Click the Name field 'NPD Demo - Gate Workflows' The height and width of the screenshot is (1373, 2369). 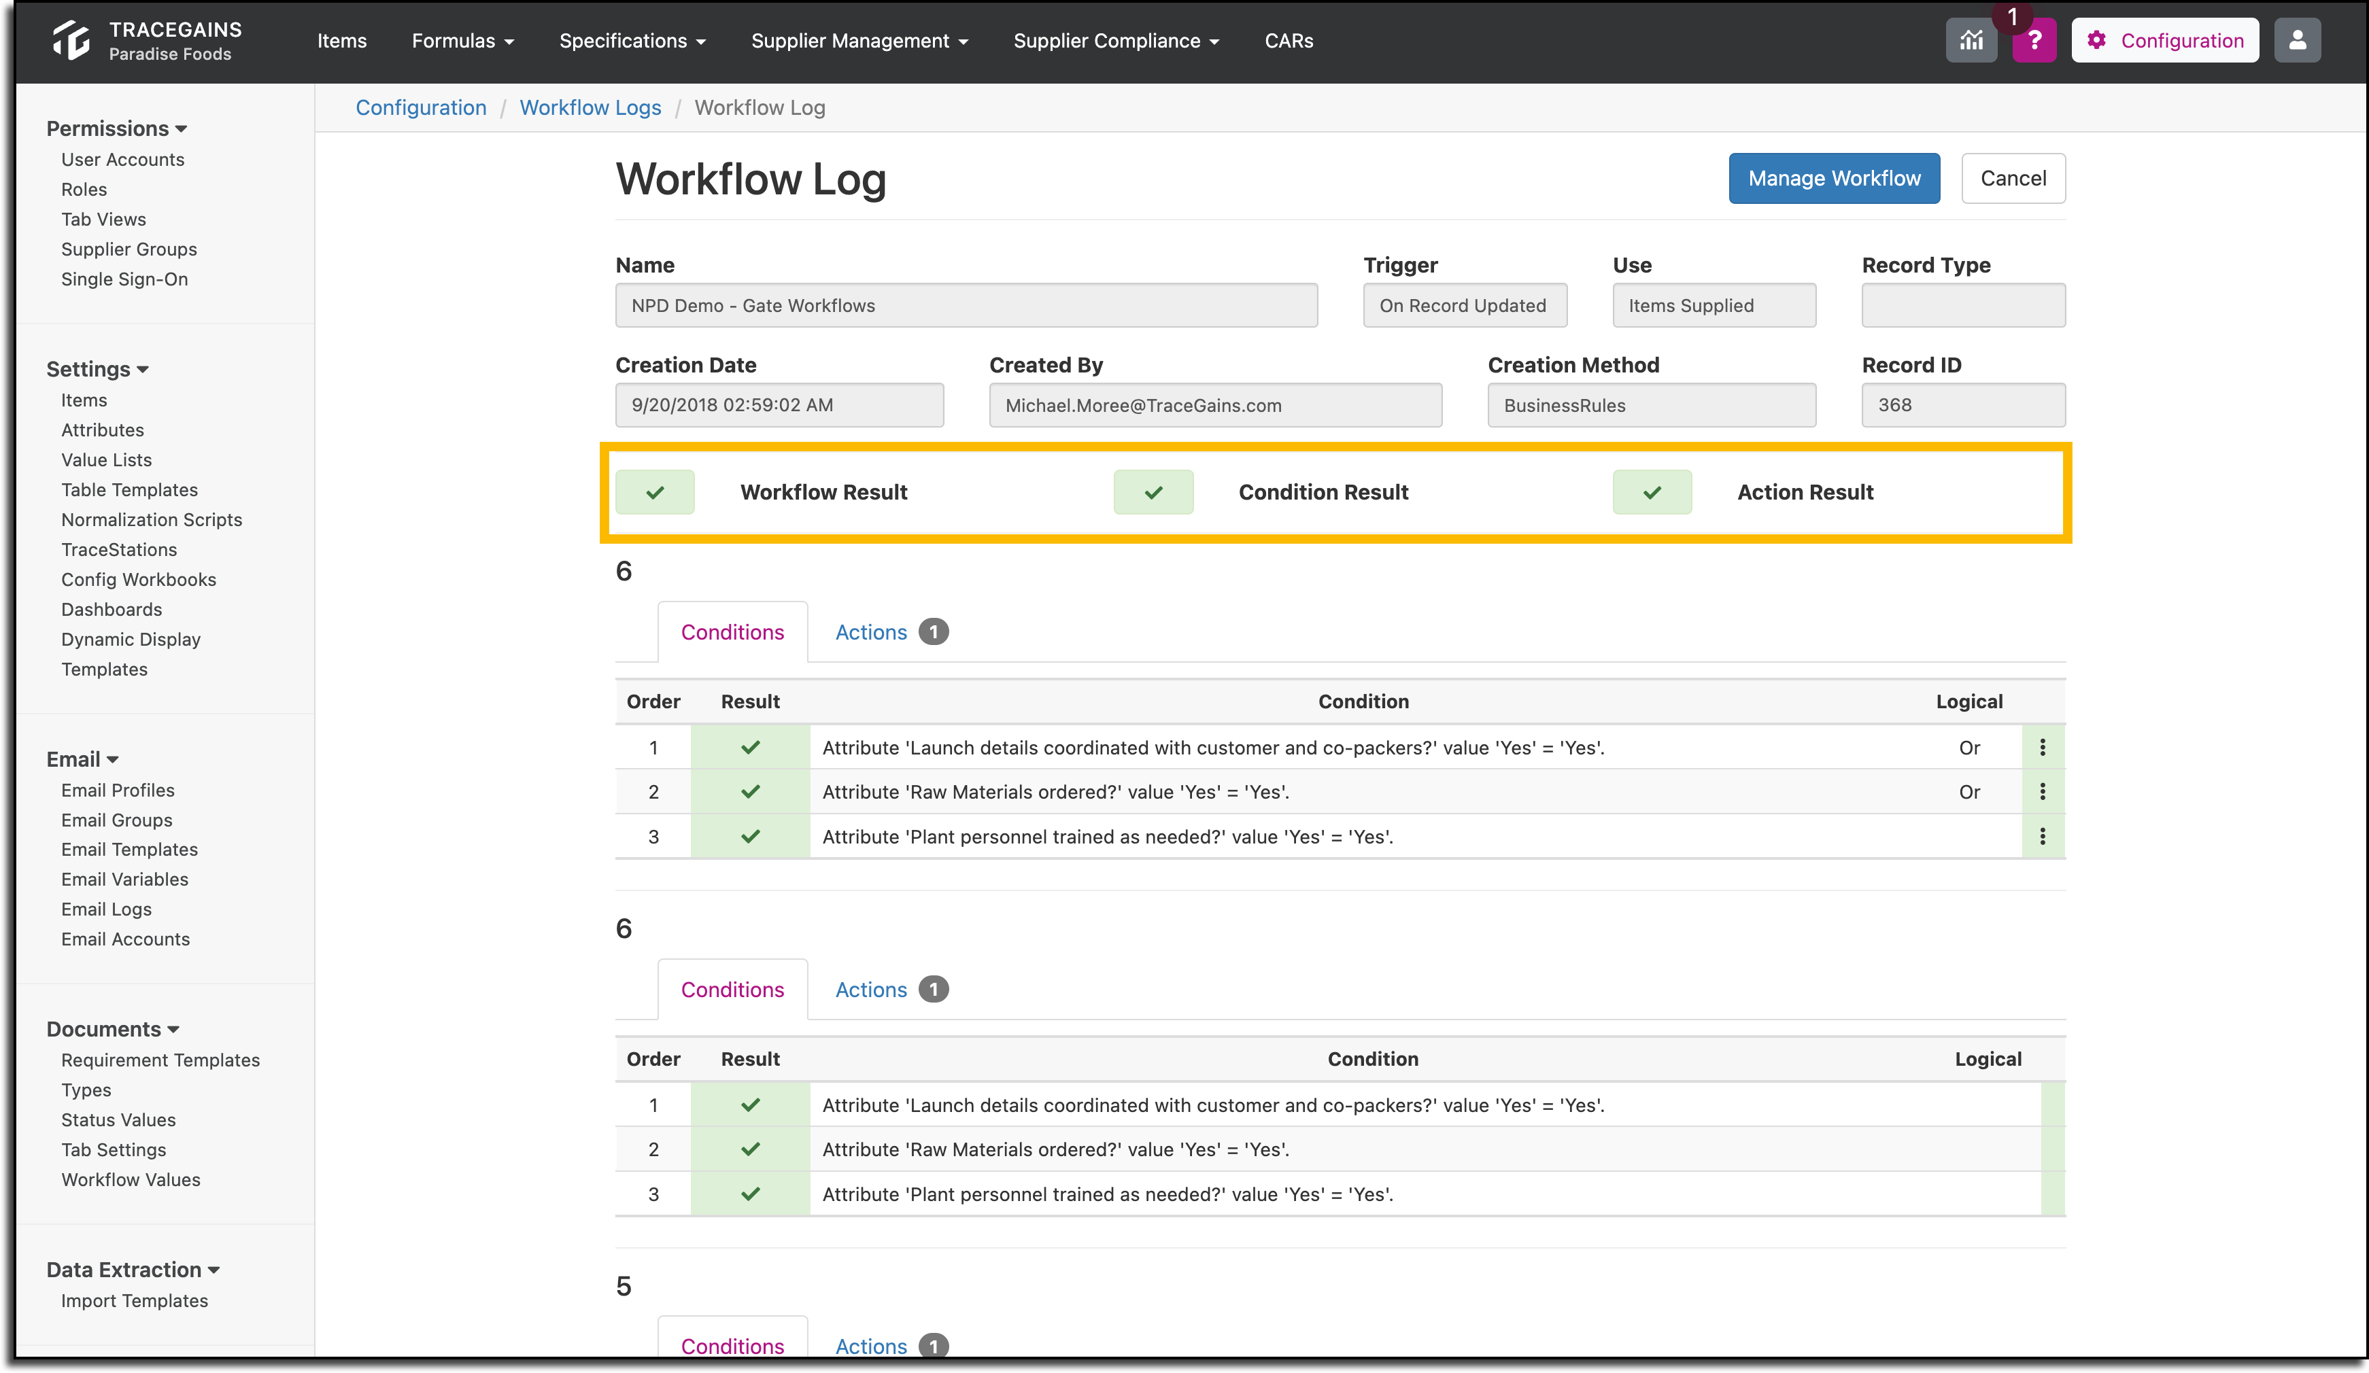pyautogui.click(x=966, y=305)
